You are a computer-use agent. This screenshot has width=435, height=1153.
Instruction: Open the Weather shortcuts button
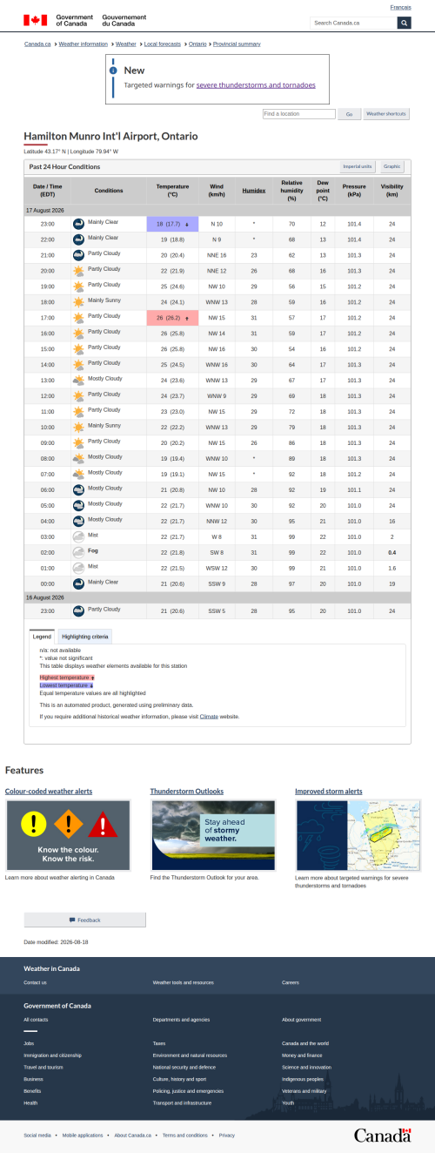coord(386,114)
